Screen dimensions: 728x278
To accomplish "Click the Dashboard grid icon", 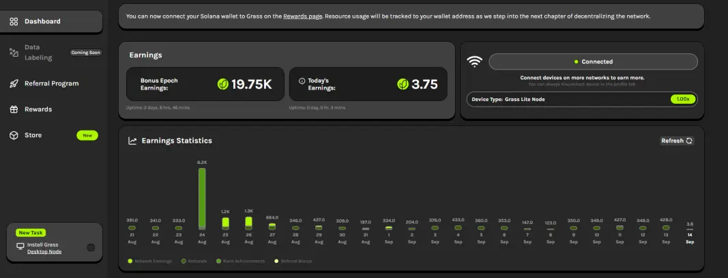I will coord(14,21).
